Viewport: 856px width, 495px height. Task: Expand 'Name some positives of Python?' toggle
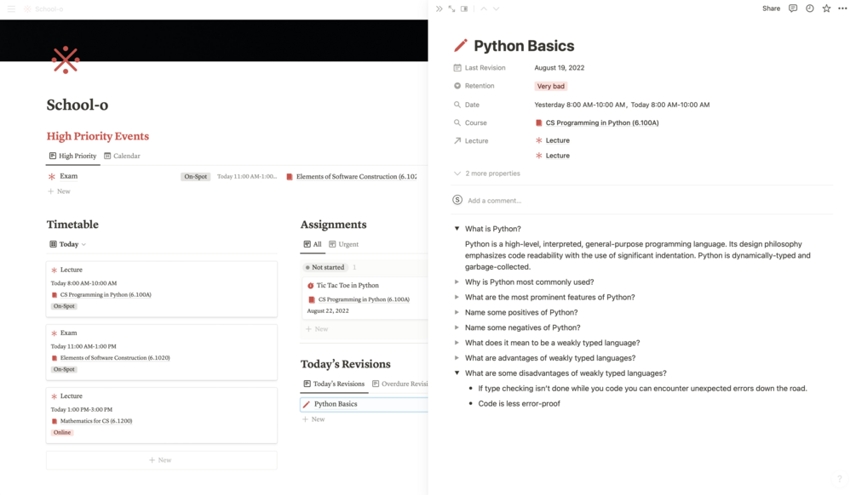pos(457,312)
